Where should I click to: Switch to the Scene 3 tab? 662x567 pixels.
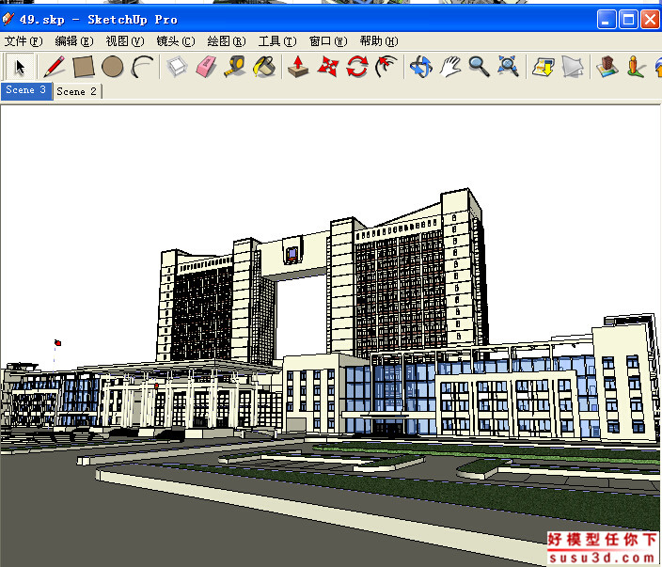tap(26, 90)
